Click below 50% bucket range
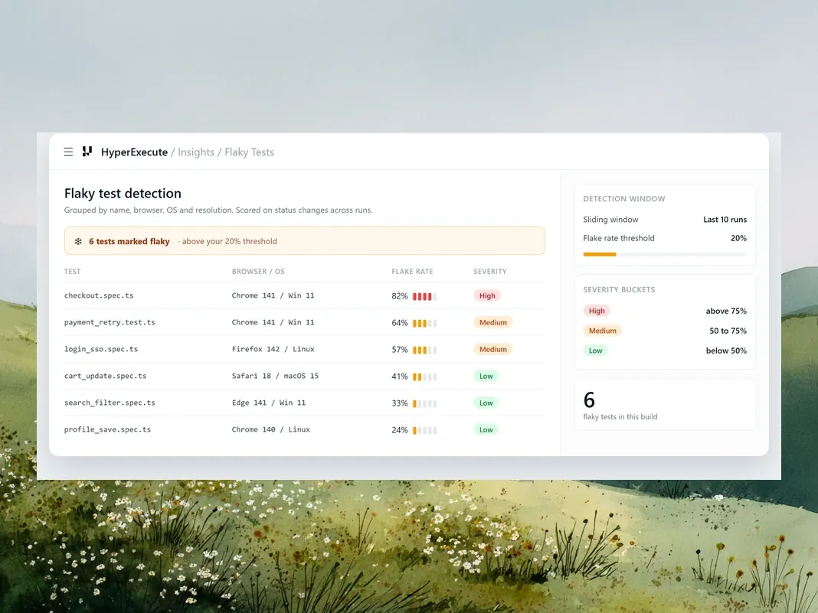 point(726,351)
